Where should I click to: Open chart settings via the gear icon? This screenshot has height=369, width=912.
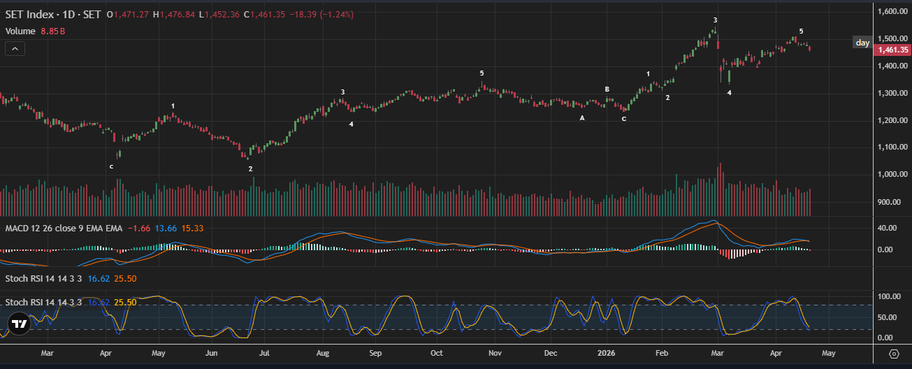tap(894, 354)
